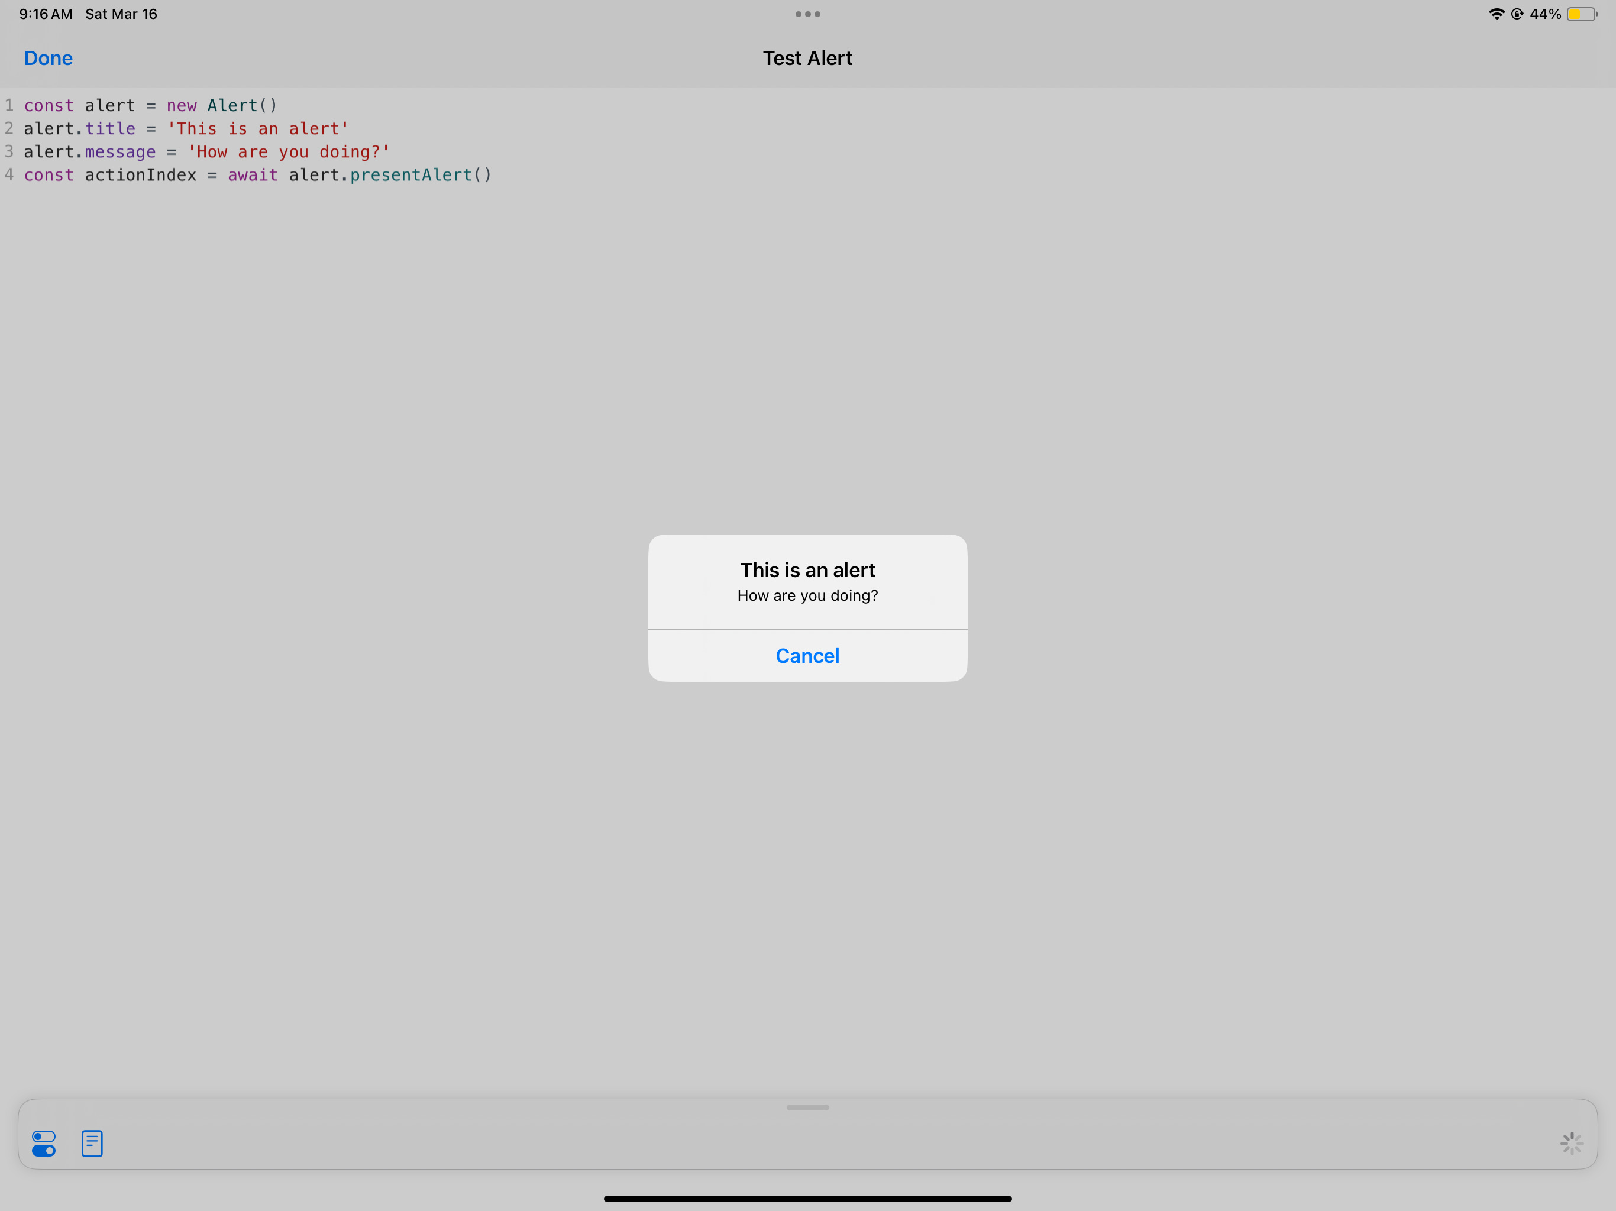This screenshot has height=1211, width=1616.
Task: Tap Cancel in the alert dialog
Action: [x=807, y=656]
